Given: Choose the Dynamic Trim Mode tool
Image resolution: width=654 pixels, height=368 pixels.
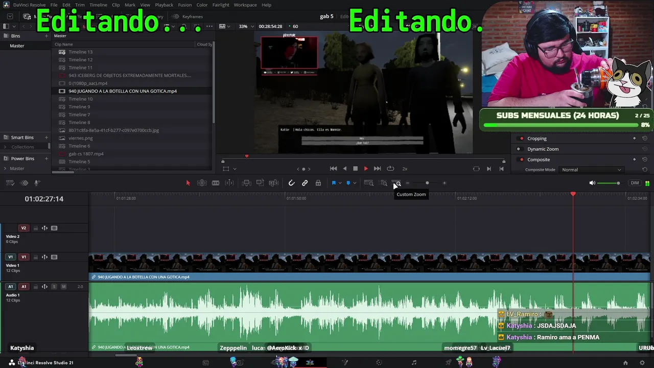Looking at the screenshot, I should [x=229, y=183].
